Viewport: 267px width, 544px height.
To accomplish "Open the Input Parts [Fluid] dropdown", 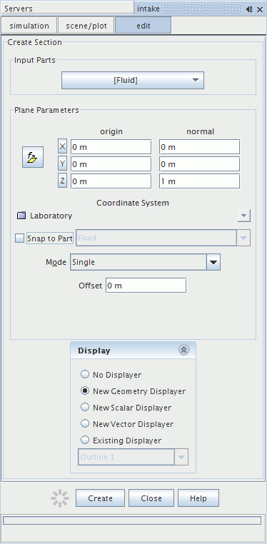I will click(133, 81).
